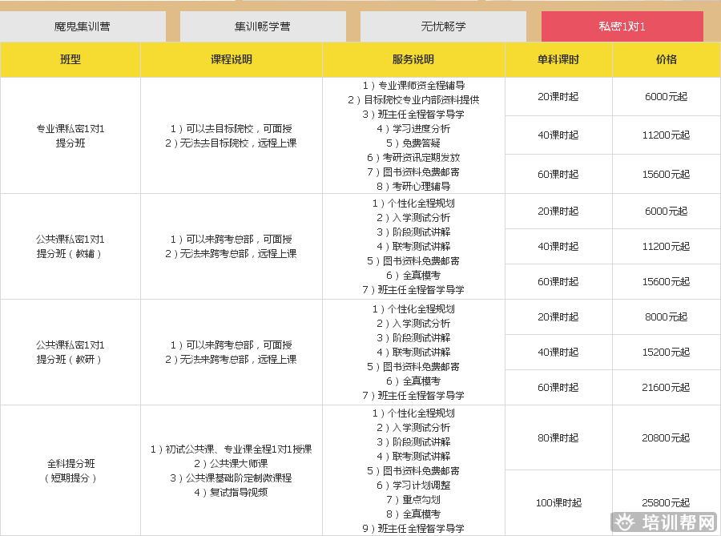721x536 pixels.
Task: Choose the 80课时起 option
Action: [x=558, y=438]
